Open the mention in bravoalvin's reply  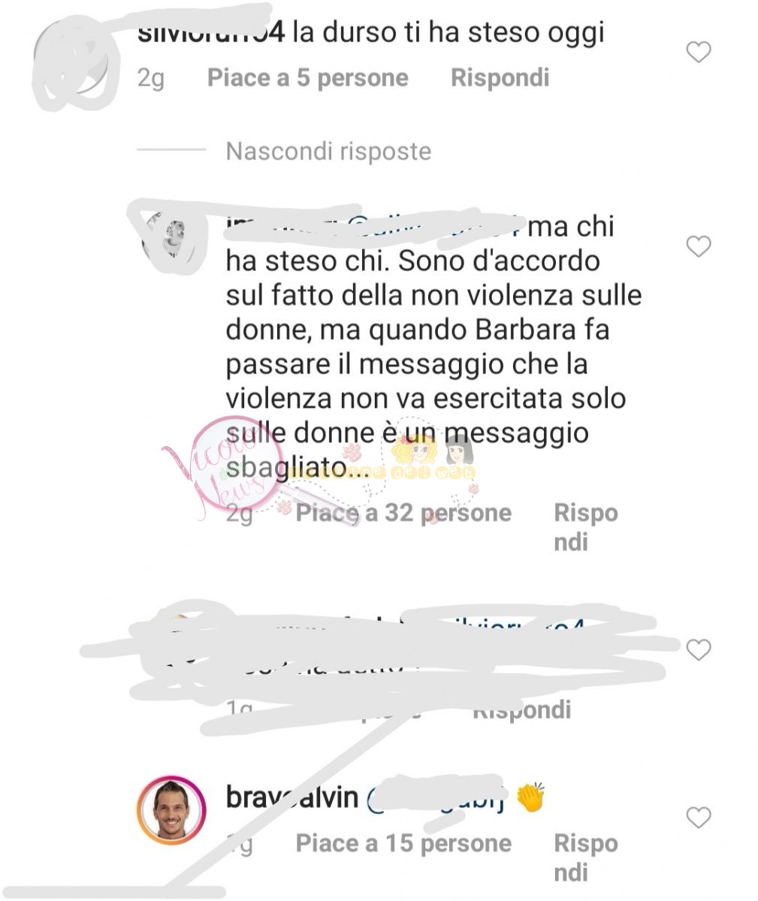439,799
